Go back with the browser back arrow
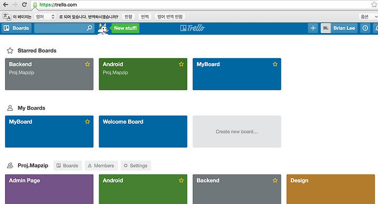This screenshot has width=378, height=204. tap(5, 5)
